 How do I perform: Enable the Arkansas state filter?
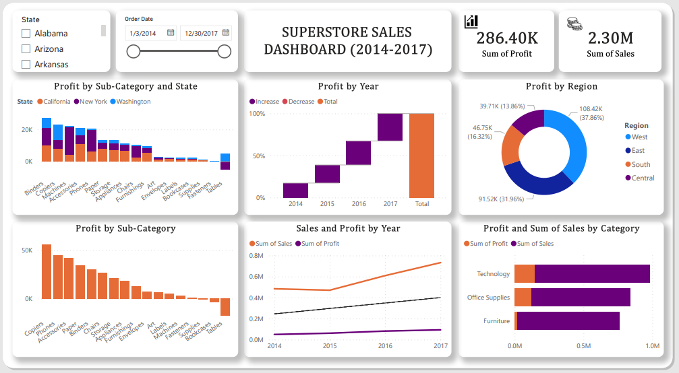pyautogui.click(x=26, y=65)
